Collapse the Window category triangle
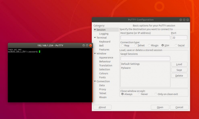Viewport: 199px width, 119px height. click(x=95, y=54)
